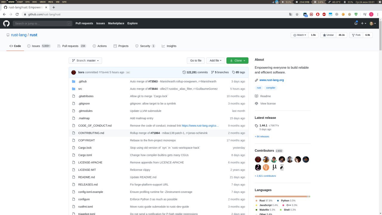Open the Actions tab
The height and width of the screenshot is (215, 382).
pos(100,46)
